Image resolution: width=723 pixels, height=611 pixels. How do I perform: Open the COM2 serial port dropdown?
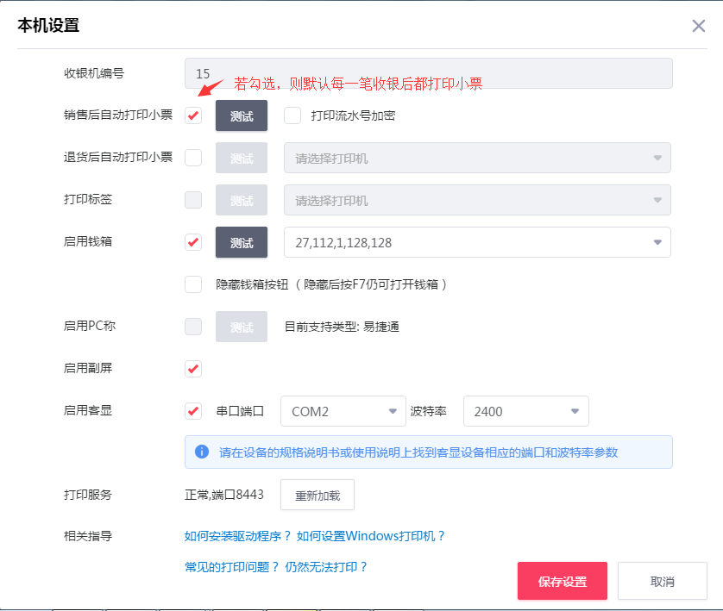[x=343, y=411]
